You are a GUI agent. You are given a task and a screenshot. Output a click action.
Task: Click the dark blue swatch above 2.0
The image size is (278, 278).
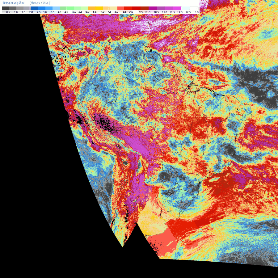point(34,8)
